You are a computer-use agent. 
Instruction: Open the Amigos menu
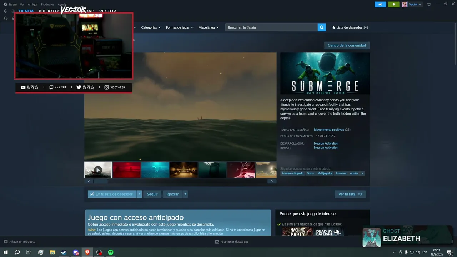pyautogui.click(x=33, y=4)
